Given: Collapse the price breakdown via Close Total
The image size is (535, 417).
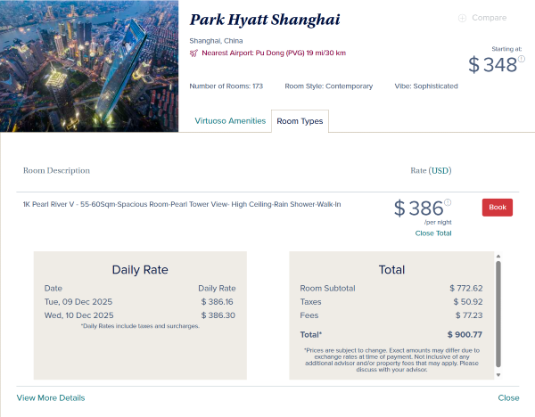Looking at the screenshot, I should pyautogui.click(x=433, y=233).
